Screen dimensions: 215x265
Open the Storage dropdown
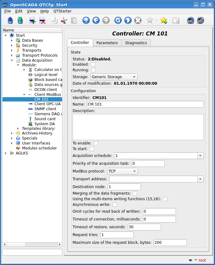114,77
